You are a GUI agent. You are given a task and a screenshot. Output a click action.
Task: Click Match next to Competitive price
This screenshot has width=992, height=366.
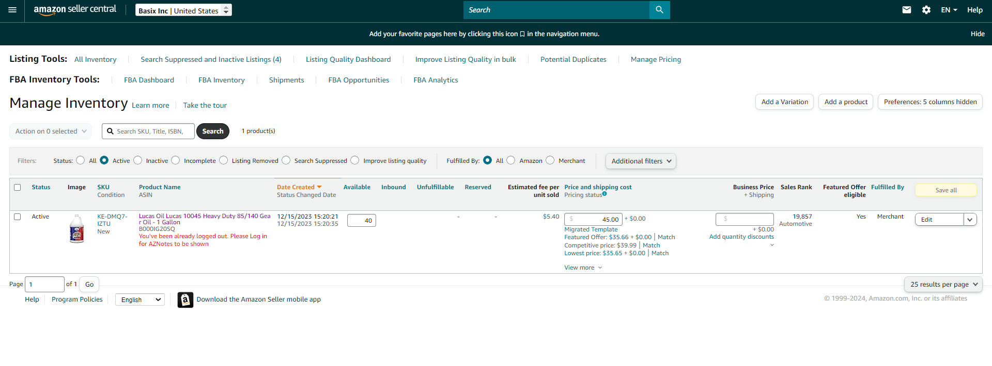click(651, 245)
